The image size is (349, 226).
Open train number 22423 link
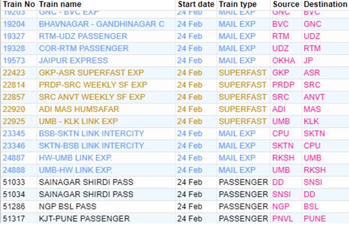[x=14, y=73]
